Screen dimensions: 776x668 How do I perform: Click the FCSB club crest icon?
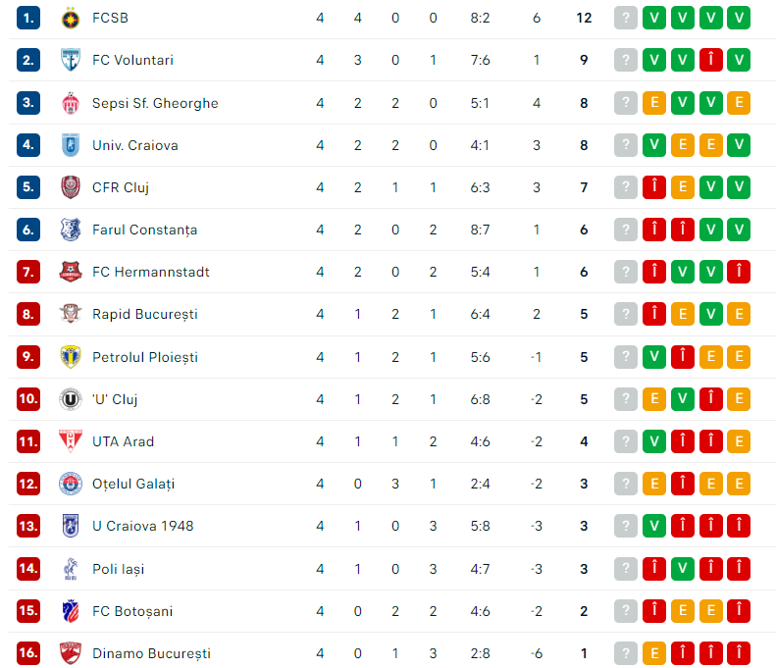[x=71, y=19]
